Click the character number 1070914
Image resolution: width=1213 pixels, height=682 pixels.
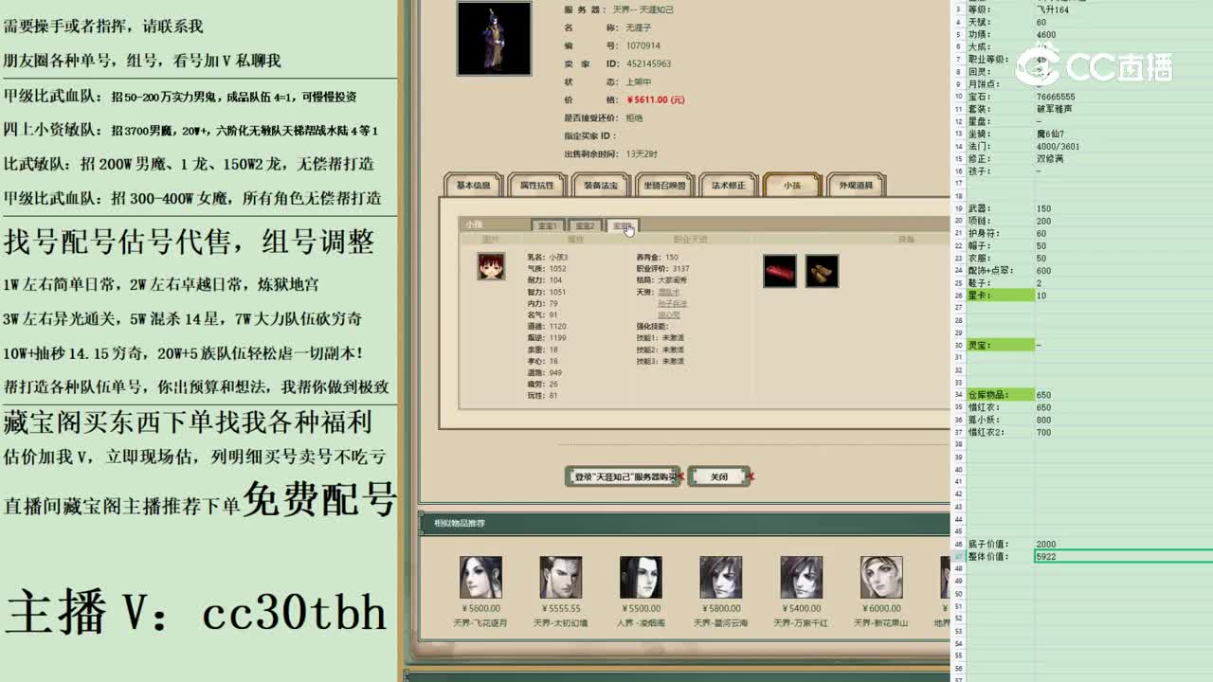point(643,45)
